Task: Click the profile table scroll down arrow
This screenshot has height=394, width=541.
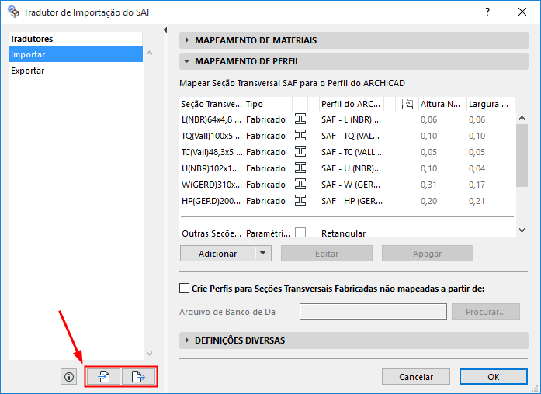Action: pos(522,230)
